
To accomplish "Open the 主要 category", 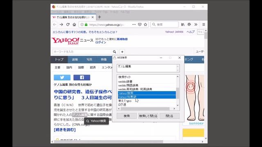I will click(57, 67).
